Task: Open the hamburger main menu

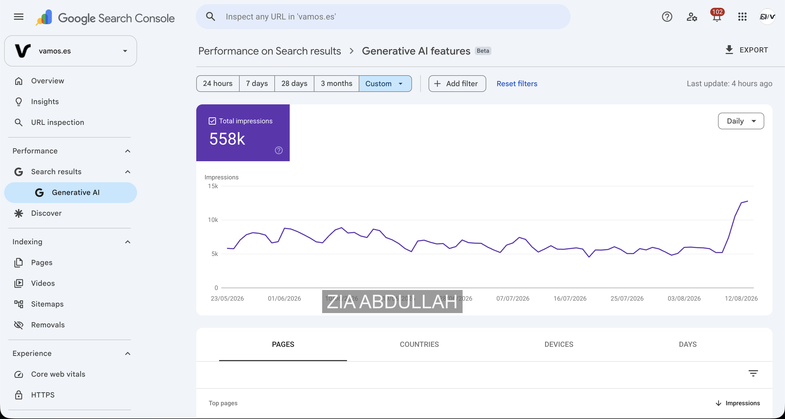Action: tap(19, 17)
